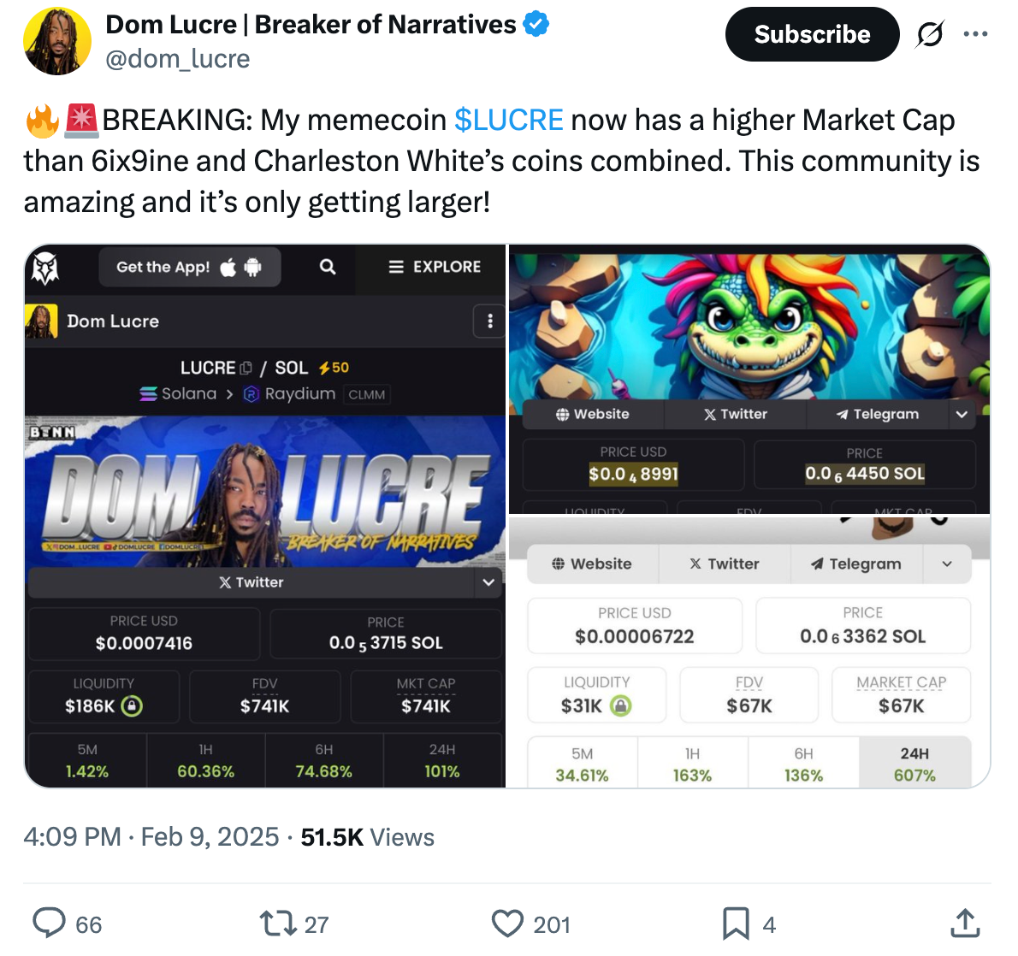Open Dom Lucre's profile avatar
1018x956 pixels.
point(57,41)
